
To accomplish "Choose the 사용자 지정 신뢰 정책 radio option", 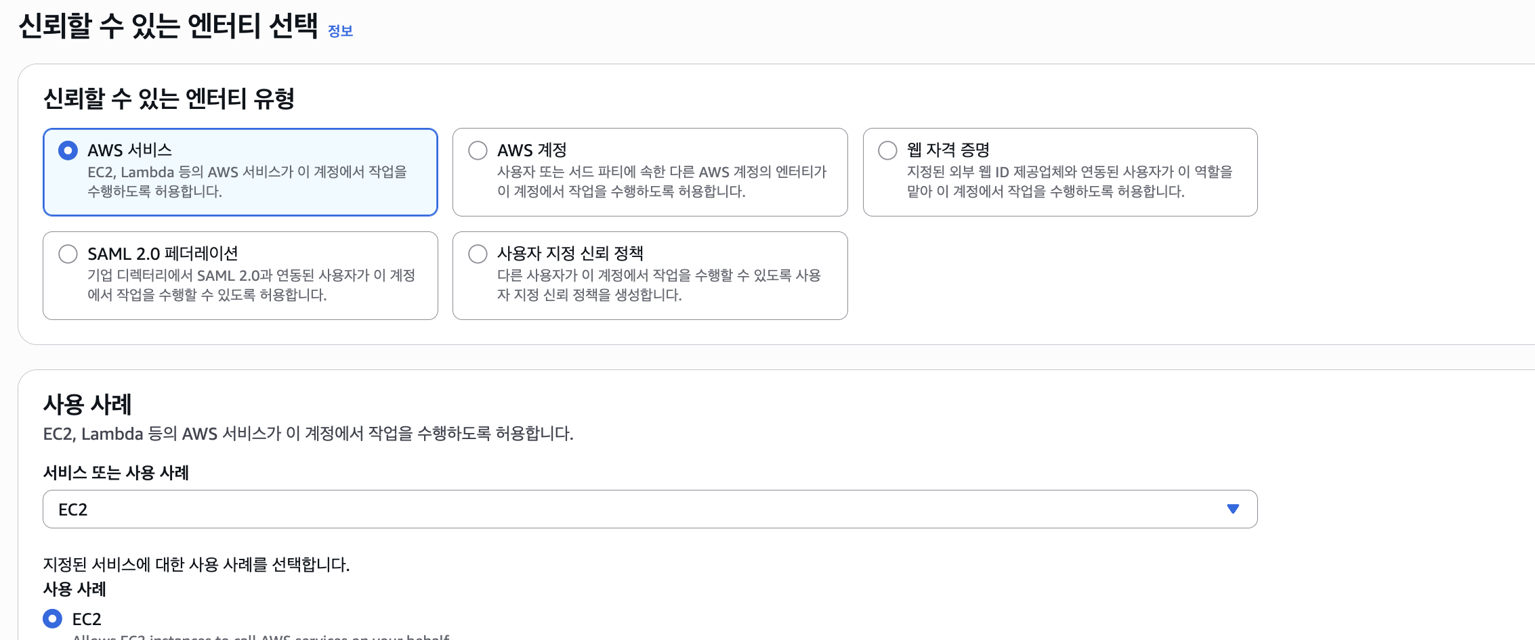I will coord(478,254).
